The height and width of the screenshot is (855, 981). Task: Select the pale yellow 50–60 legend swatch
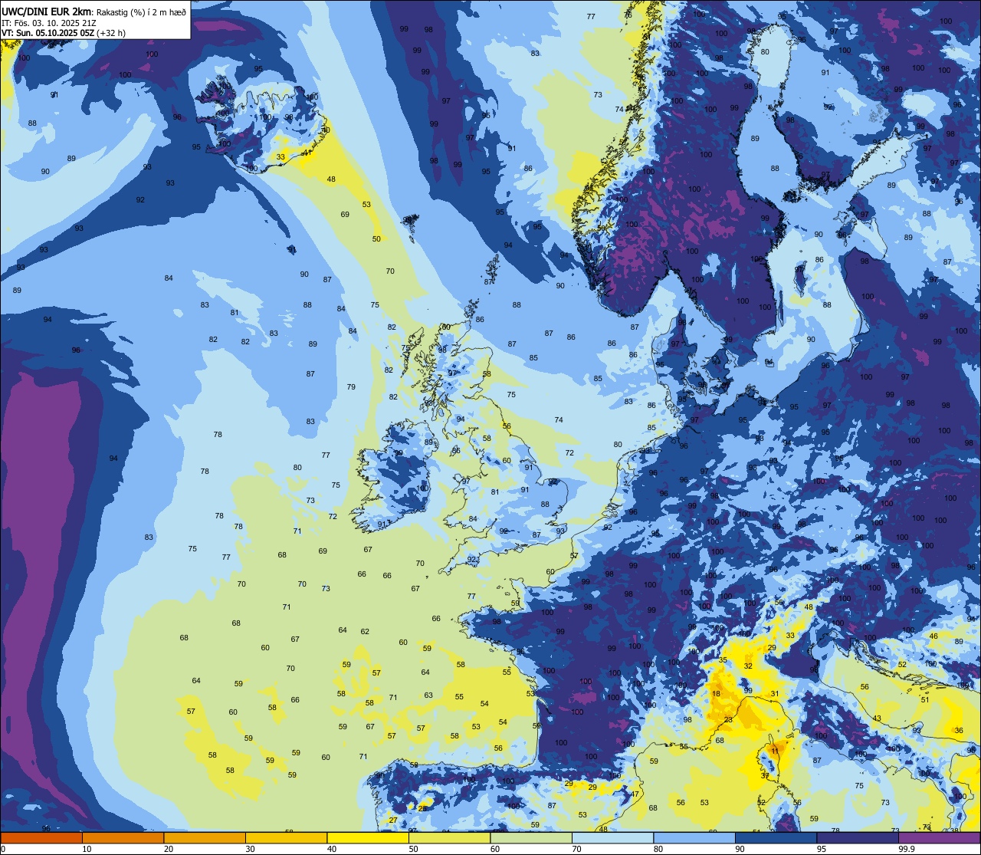(x=450, y=837)
